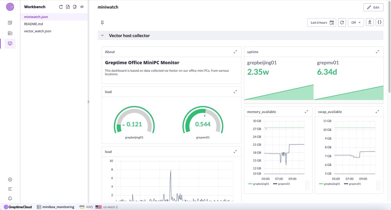Open README.md in the file list
The height and width of the screenshot is (210, 391).
54,24
